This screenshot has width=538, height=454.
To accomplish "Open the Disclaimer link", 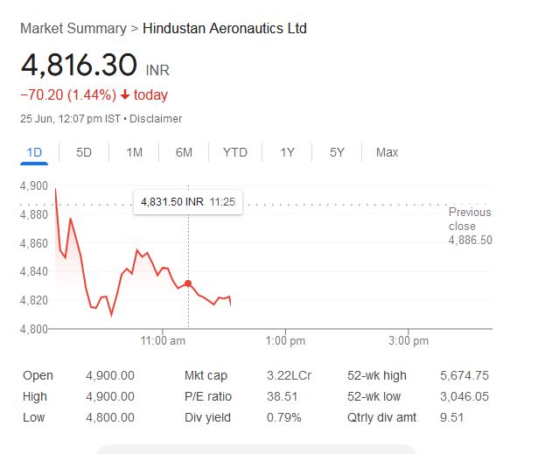I will (157, 118).
